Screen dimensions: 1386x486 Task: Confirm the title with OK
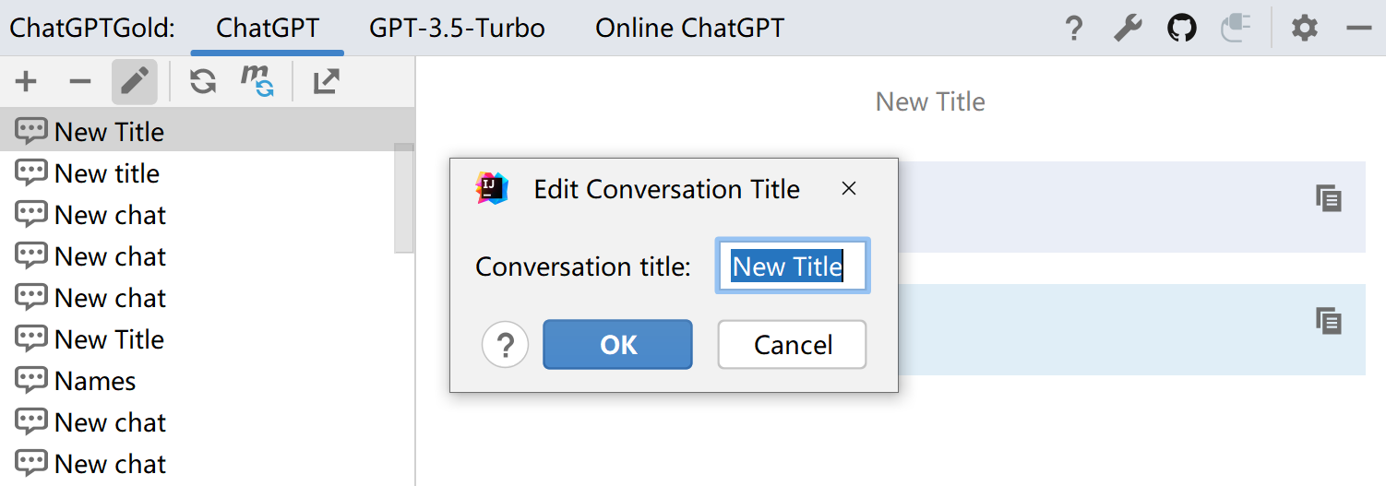[617, 345]
